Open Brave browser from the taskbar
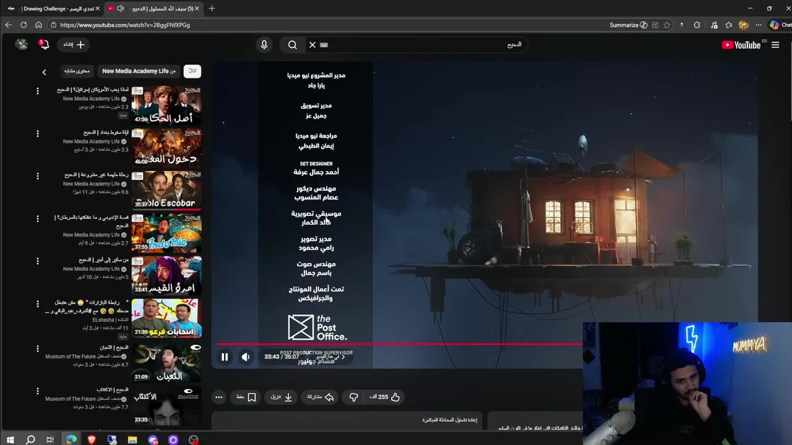 [x=92, y=439]
